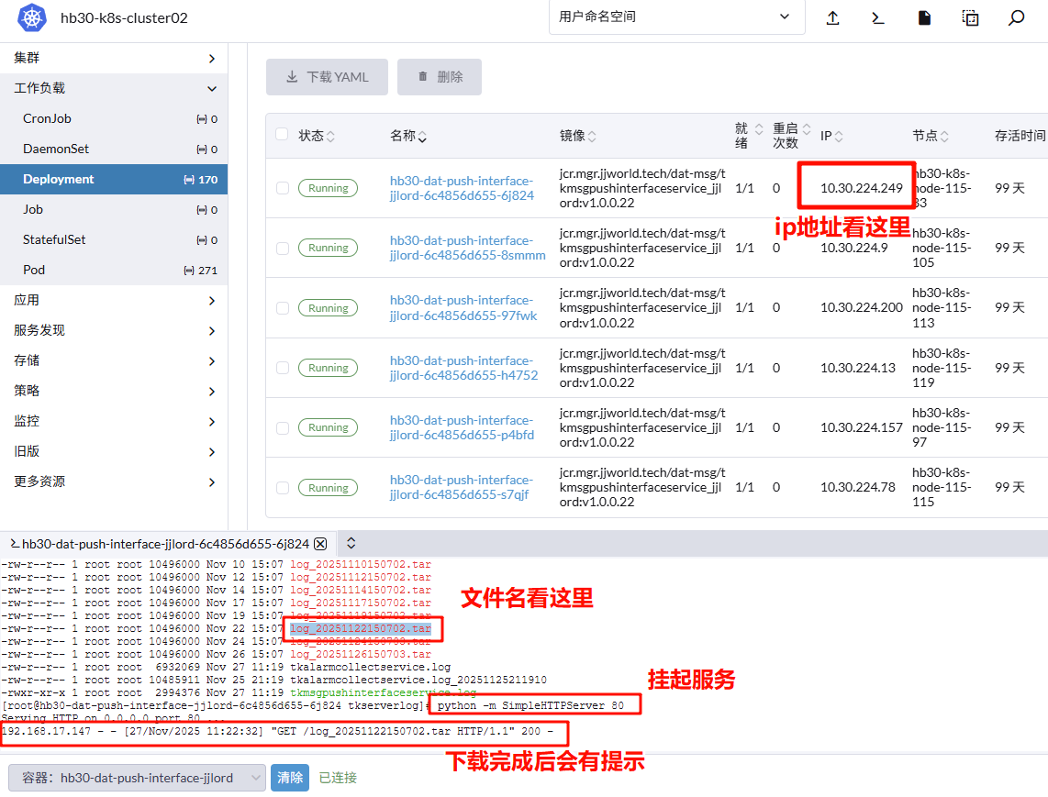The width and height of the screenshot is (1048, 797).
Task: Click the Kubernetes helm wheel logo
Action: point(31,17)
